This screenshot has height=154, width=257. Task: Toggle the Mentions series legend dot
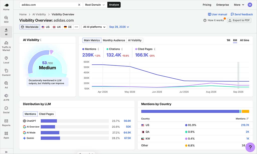tap(83, 49)
